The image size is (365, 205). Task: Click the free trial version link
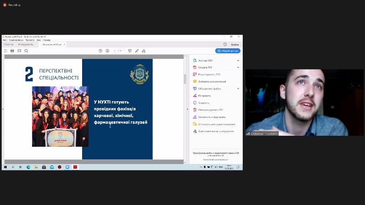215,160
